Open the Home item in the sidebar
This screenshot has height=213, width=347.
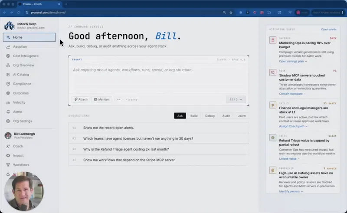(x=29, y=37)
